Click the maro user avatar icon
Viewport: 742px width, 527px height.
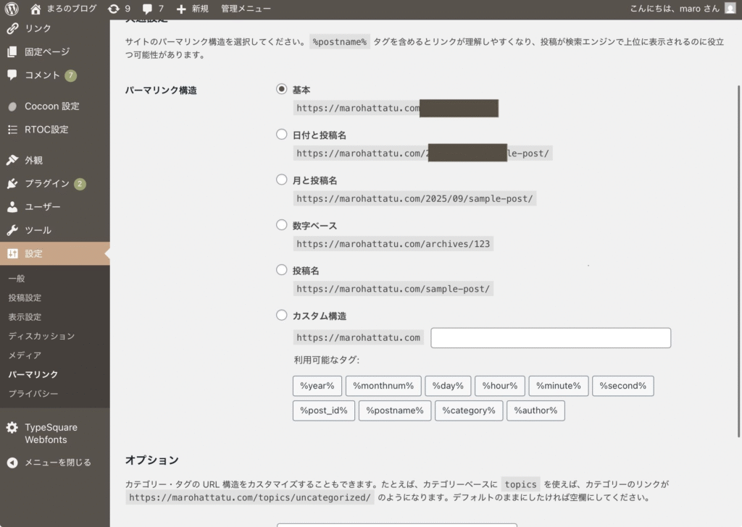(x=730, y=9)
